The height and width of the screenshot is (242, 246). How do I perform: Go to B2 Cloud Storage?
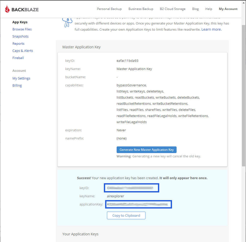[173, 9]
